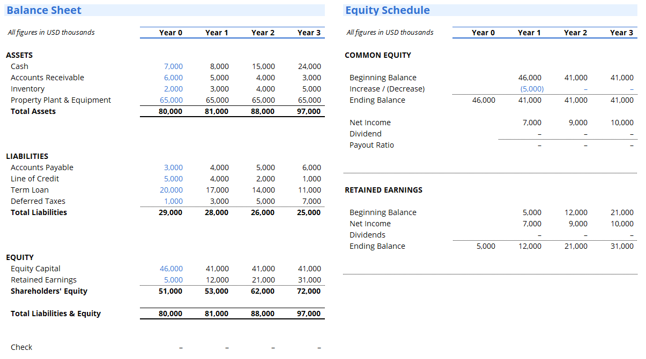Screen dimensions: 646x359
Task: Click Accounts Receivable Year 0 input value
Action: tap(173, 78)
